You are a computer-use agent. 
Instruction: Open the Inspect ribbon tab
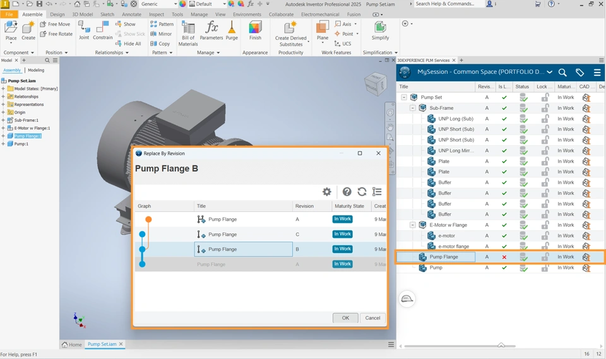157,15
